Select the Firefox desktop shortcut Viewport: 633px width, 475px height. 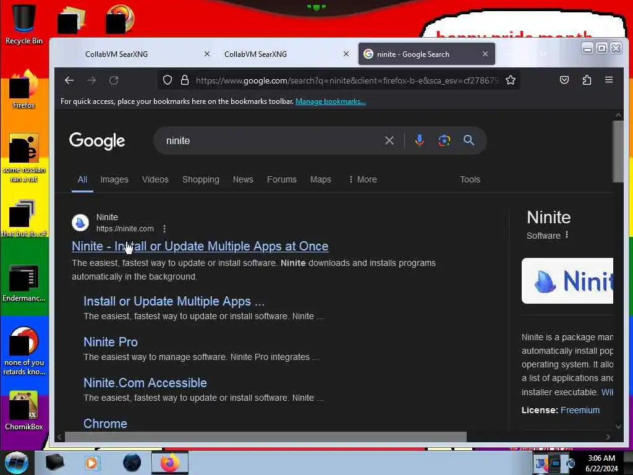(24, 89)
